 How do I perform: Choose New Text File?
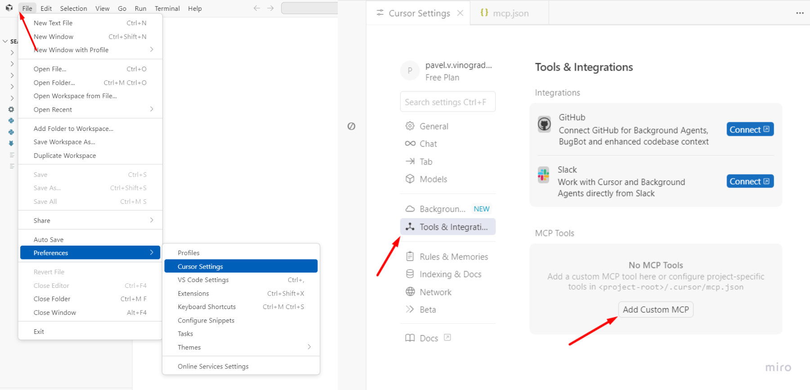pos(90,23)
